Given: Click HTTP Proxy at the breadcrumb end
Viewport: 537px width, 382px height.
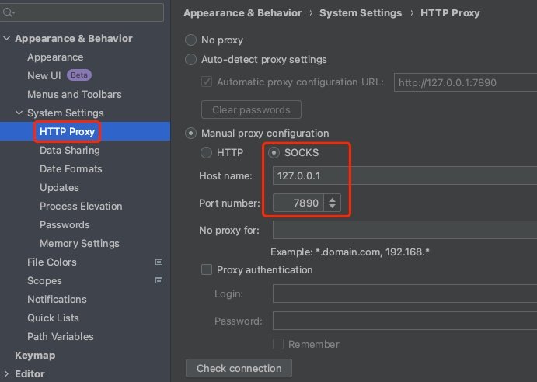Looking at the screenshot, I should [450, 13].
